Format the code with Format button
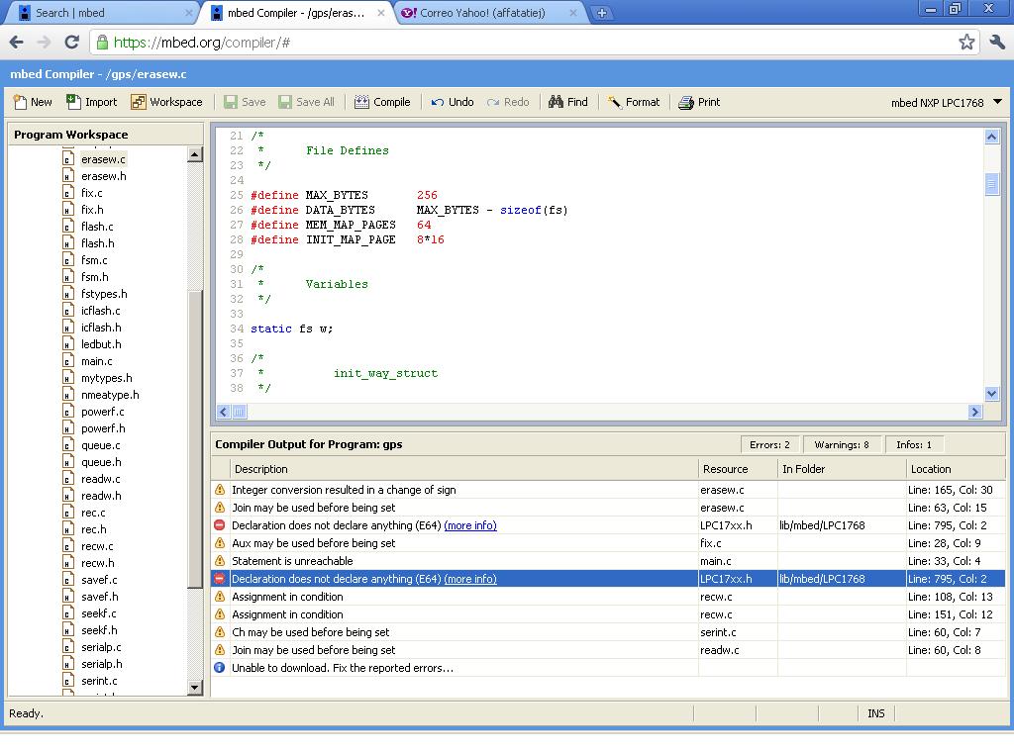The image size is (1014, 752). pyautogui.click(x=634, y=102)
